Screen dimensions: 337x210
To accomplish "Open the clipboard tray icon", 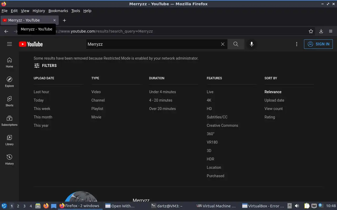I will click(x=307, y=206).
